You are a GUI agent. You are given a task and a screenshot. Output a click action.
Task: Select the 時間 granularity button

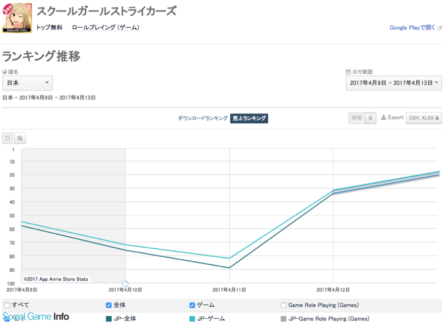pyautogui.click(x=357, y=118)
